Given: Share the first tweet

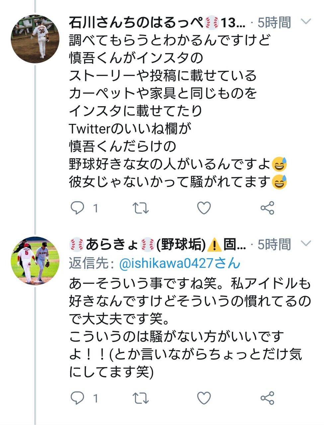Looking at the screenshot, I should [x=267, y=208].
